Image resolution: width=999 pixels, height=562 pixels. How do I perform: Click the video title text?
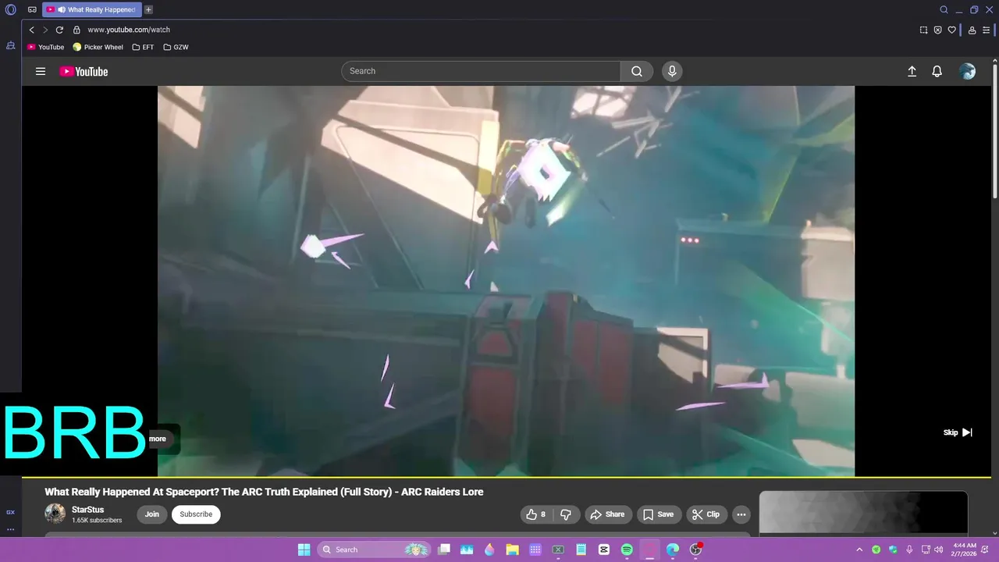pos(264,492)
